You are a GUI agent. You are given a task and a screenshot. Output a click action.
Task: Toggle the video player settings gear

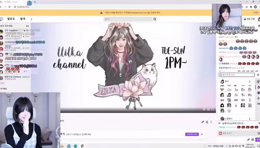pos(204,109)
